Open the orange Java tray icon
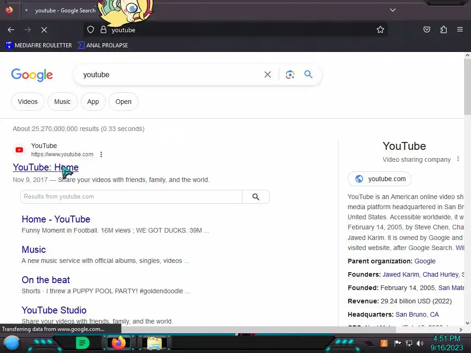 pos(384,343)
